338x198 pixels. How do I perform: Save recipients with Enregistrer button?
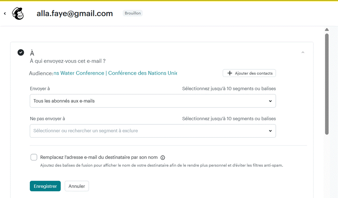tap(45, 186)
